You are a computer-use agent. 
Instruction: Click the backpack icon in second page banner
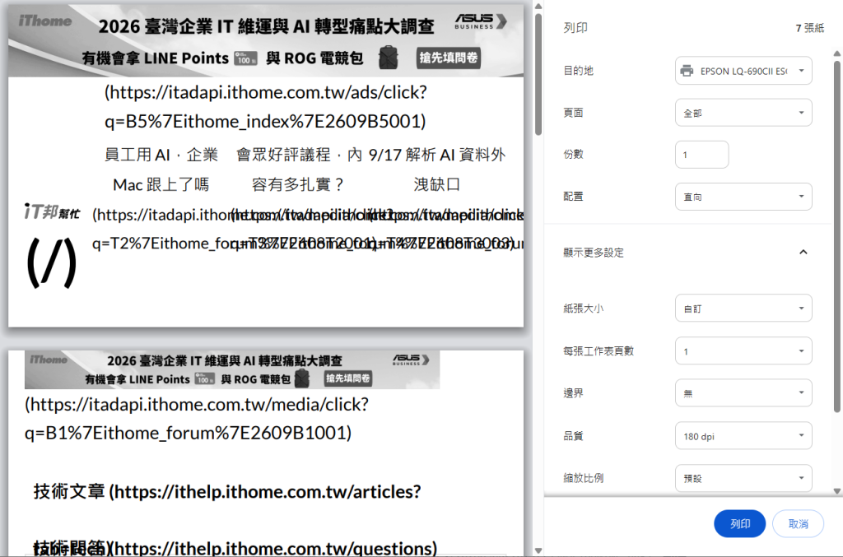[302, 378]
